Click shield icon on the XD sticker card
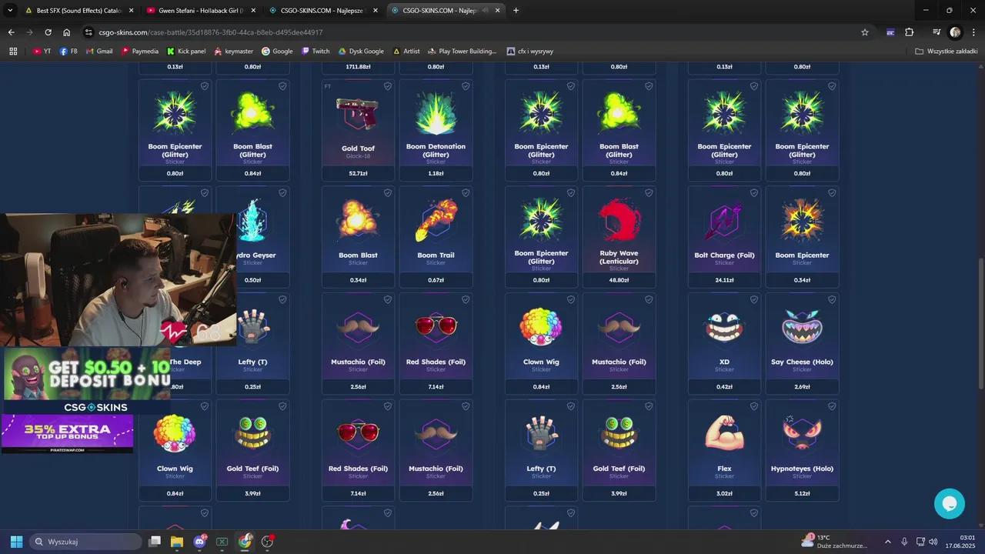The height and width of the screenshot is (554, 985). click(754, 299)
